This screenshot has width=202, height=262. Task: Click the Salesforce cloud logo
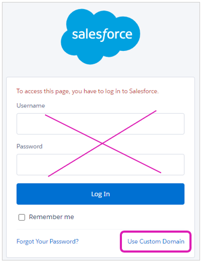pyautogui.click(x=100, y=36)
